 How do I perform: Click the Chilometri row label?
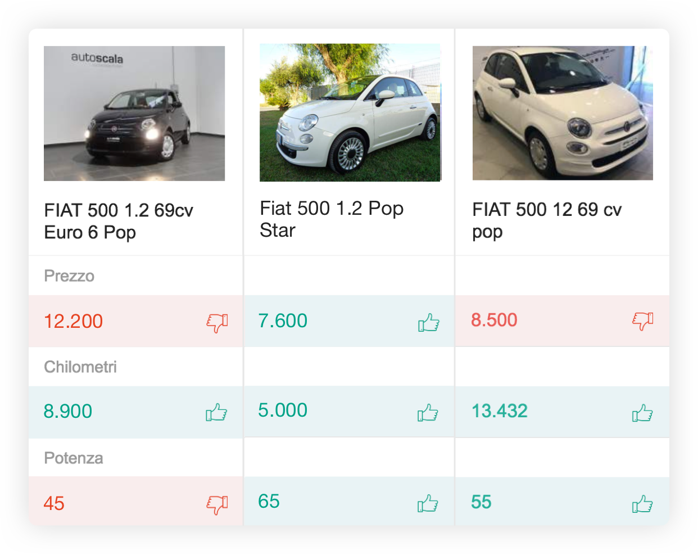pos(80,367)
